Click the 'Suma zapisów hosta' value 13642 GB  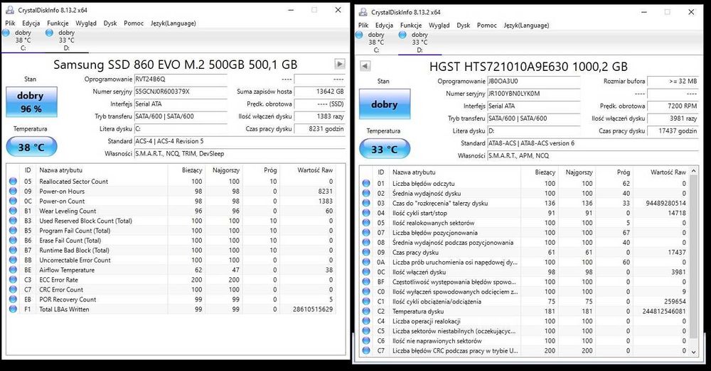319,92
